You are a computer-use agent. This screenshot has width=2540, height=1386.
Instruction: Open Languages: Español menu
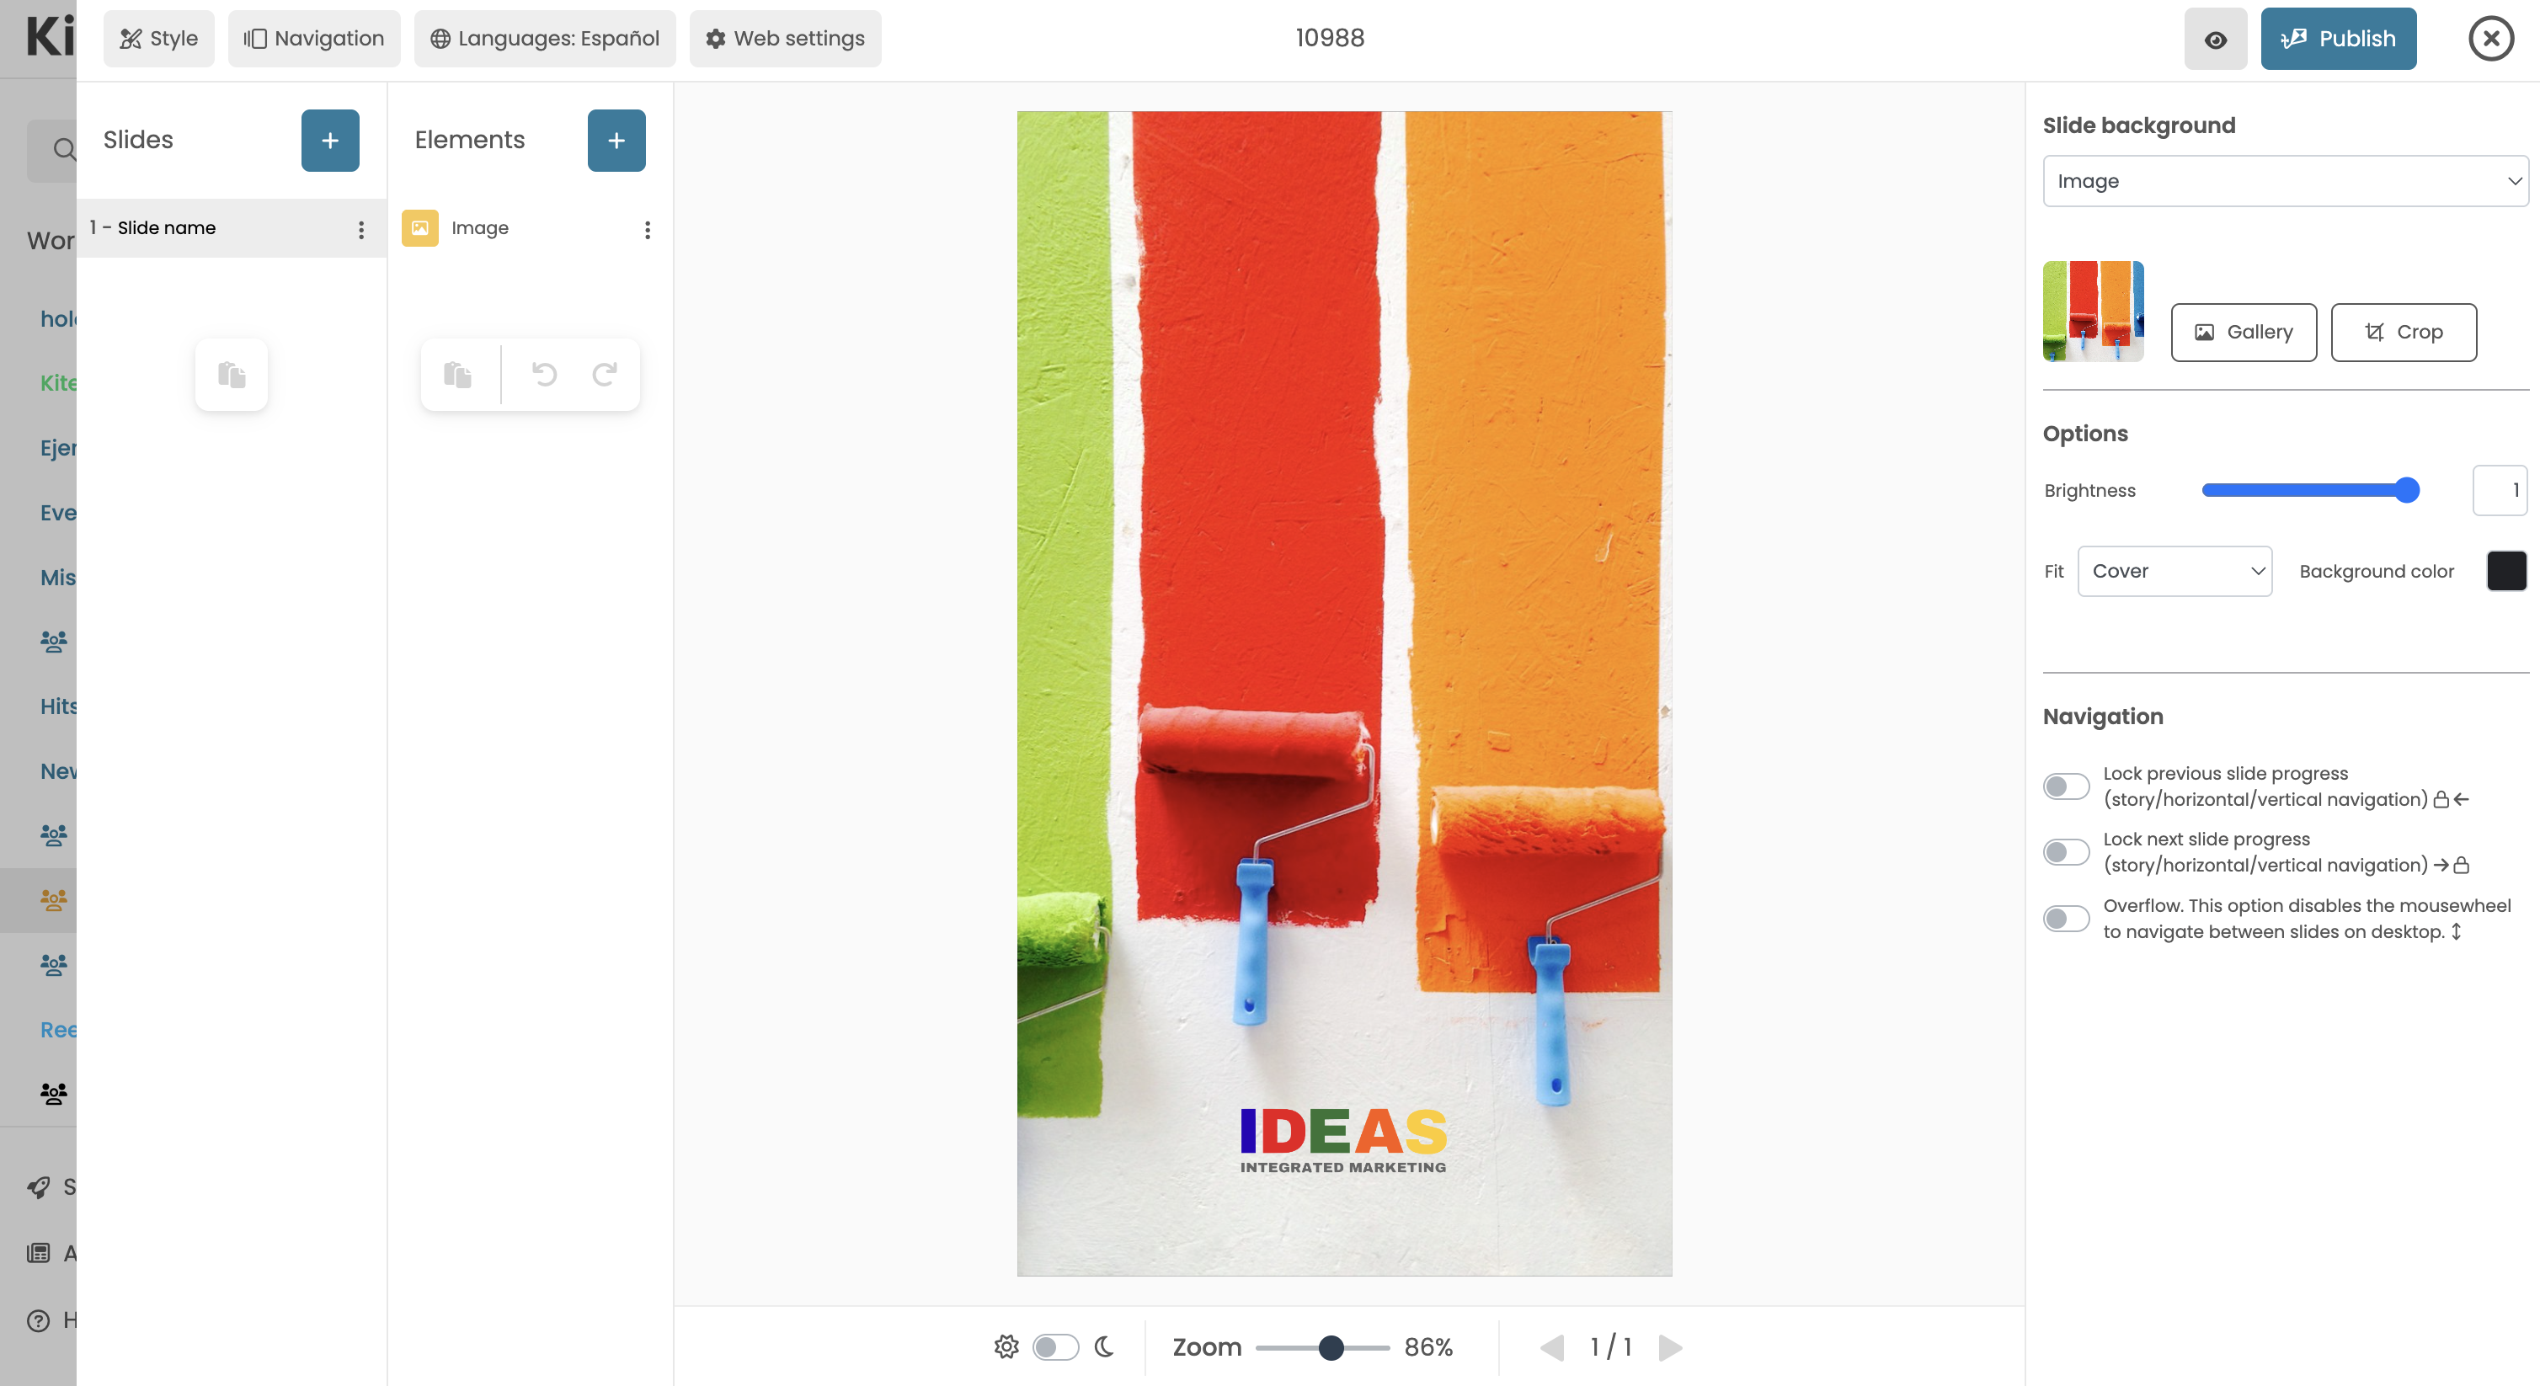(545, 39)
